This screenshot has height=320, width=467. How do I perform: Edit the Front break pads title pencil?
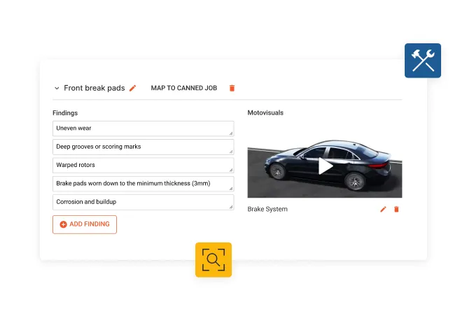click(132, 88)
